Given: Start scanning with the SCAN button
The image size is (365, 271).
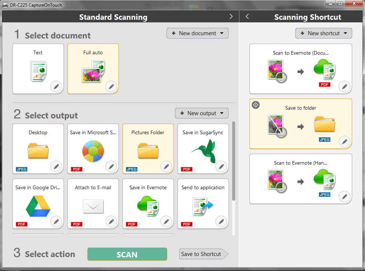Looking at the screenshot, I should [127, 254].
